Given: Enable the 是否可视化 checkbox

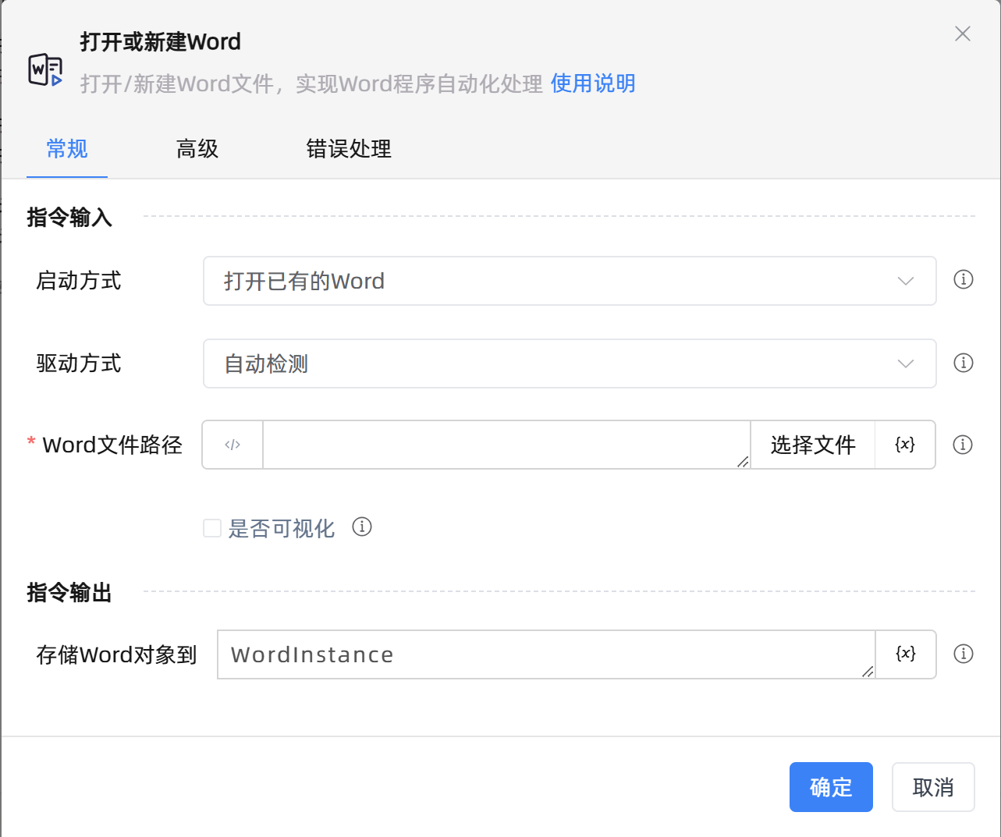Looking at the screenshot, I should [x=212, y=528].
